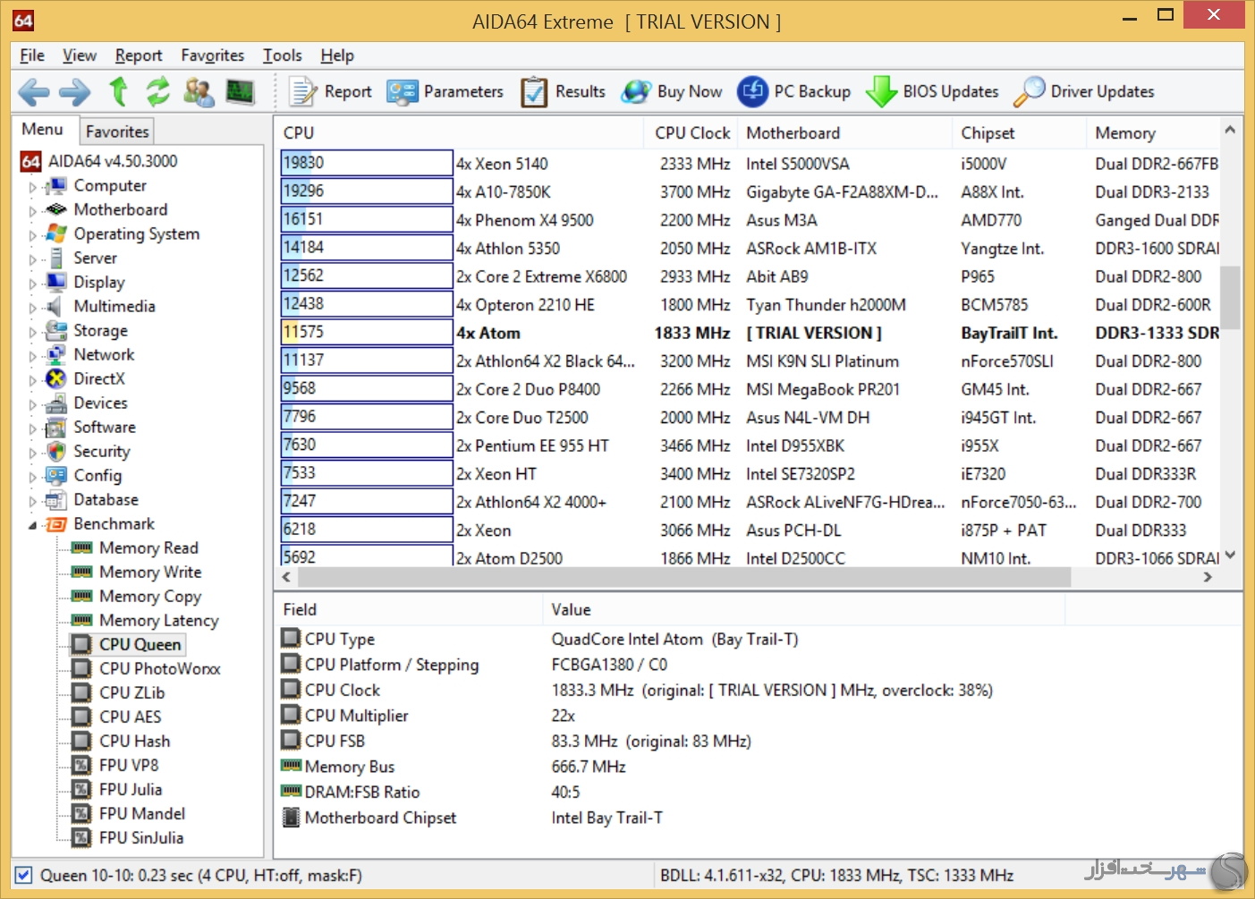Open the CPU Hash benchmark
This screenshot has width=1255, height=899.
[x=135, y=741]
